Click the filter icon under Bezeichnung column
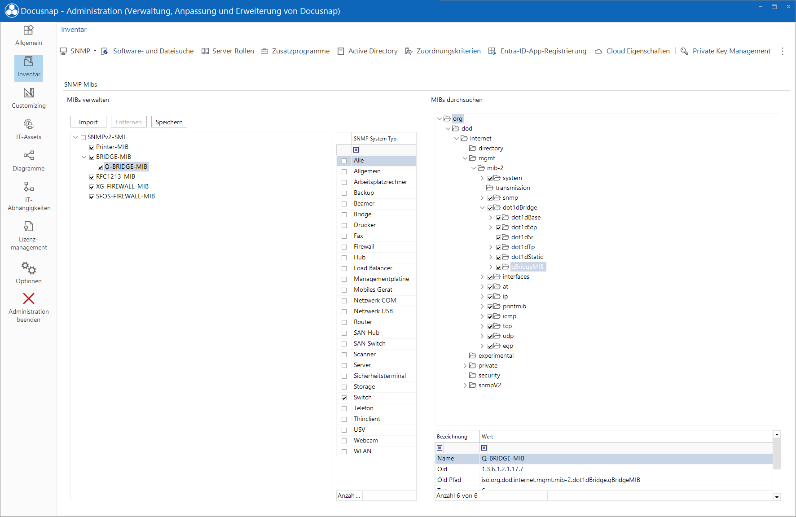The height and width of the screenshot is (517, 796). 440,448
